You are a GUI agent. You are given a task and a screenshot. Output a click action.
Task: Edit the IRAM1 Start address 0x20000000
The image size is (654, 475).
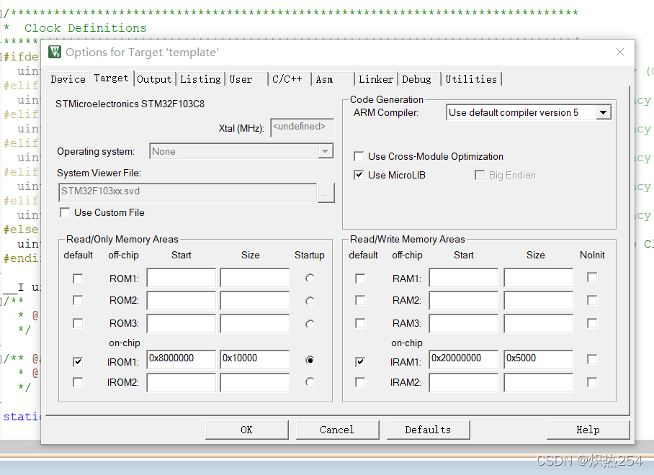(463, 359)
